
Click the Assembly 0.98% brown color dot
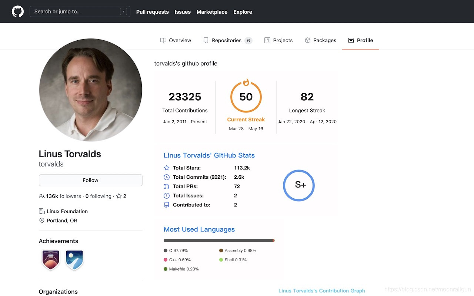point(221,250)
